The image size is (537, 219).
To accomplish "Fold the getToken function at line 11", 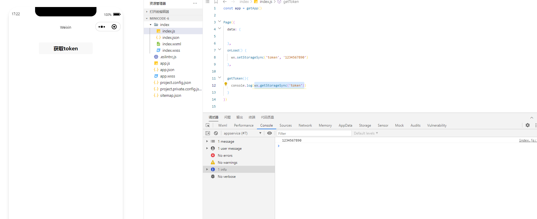I will 220,77.
